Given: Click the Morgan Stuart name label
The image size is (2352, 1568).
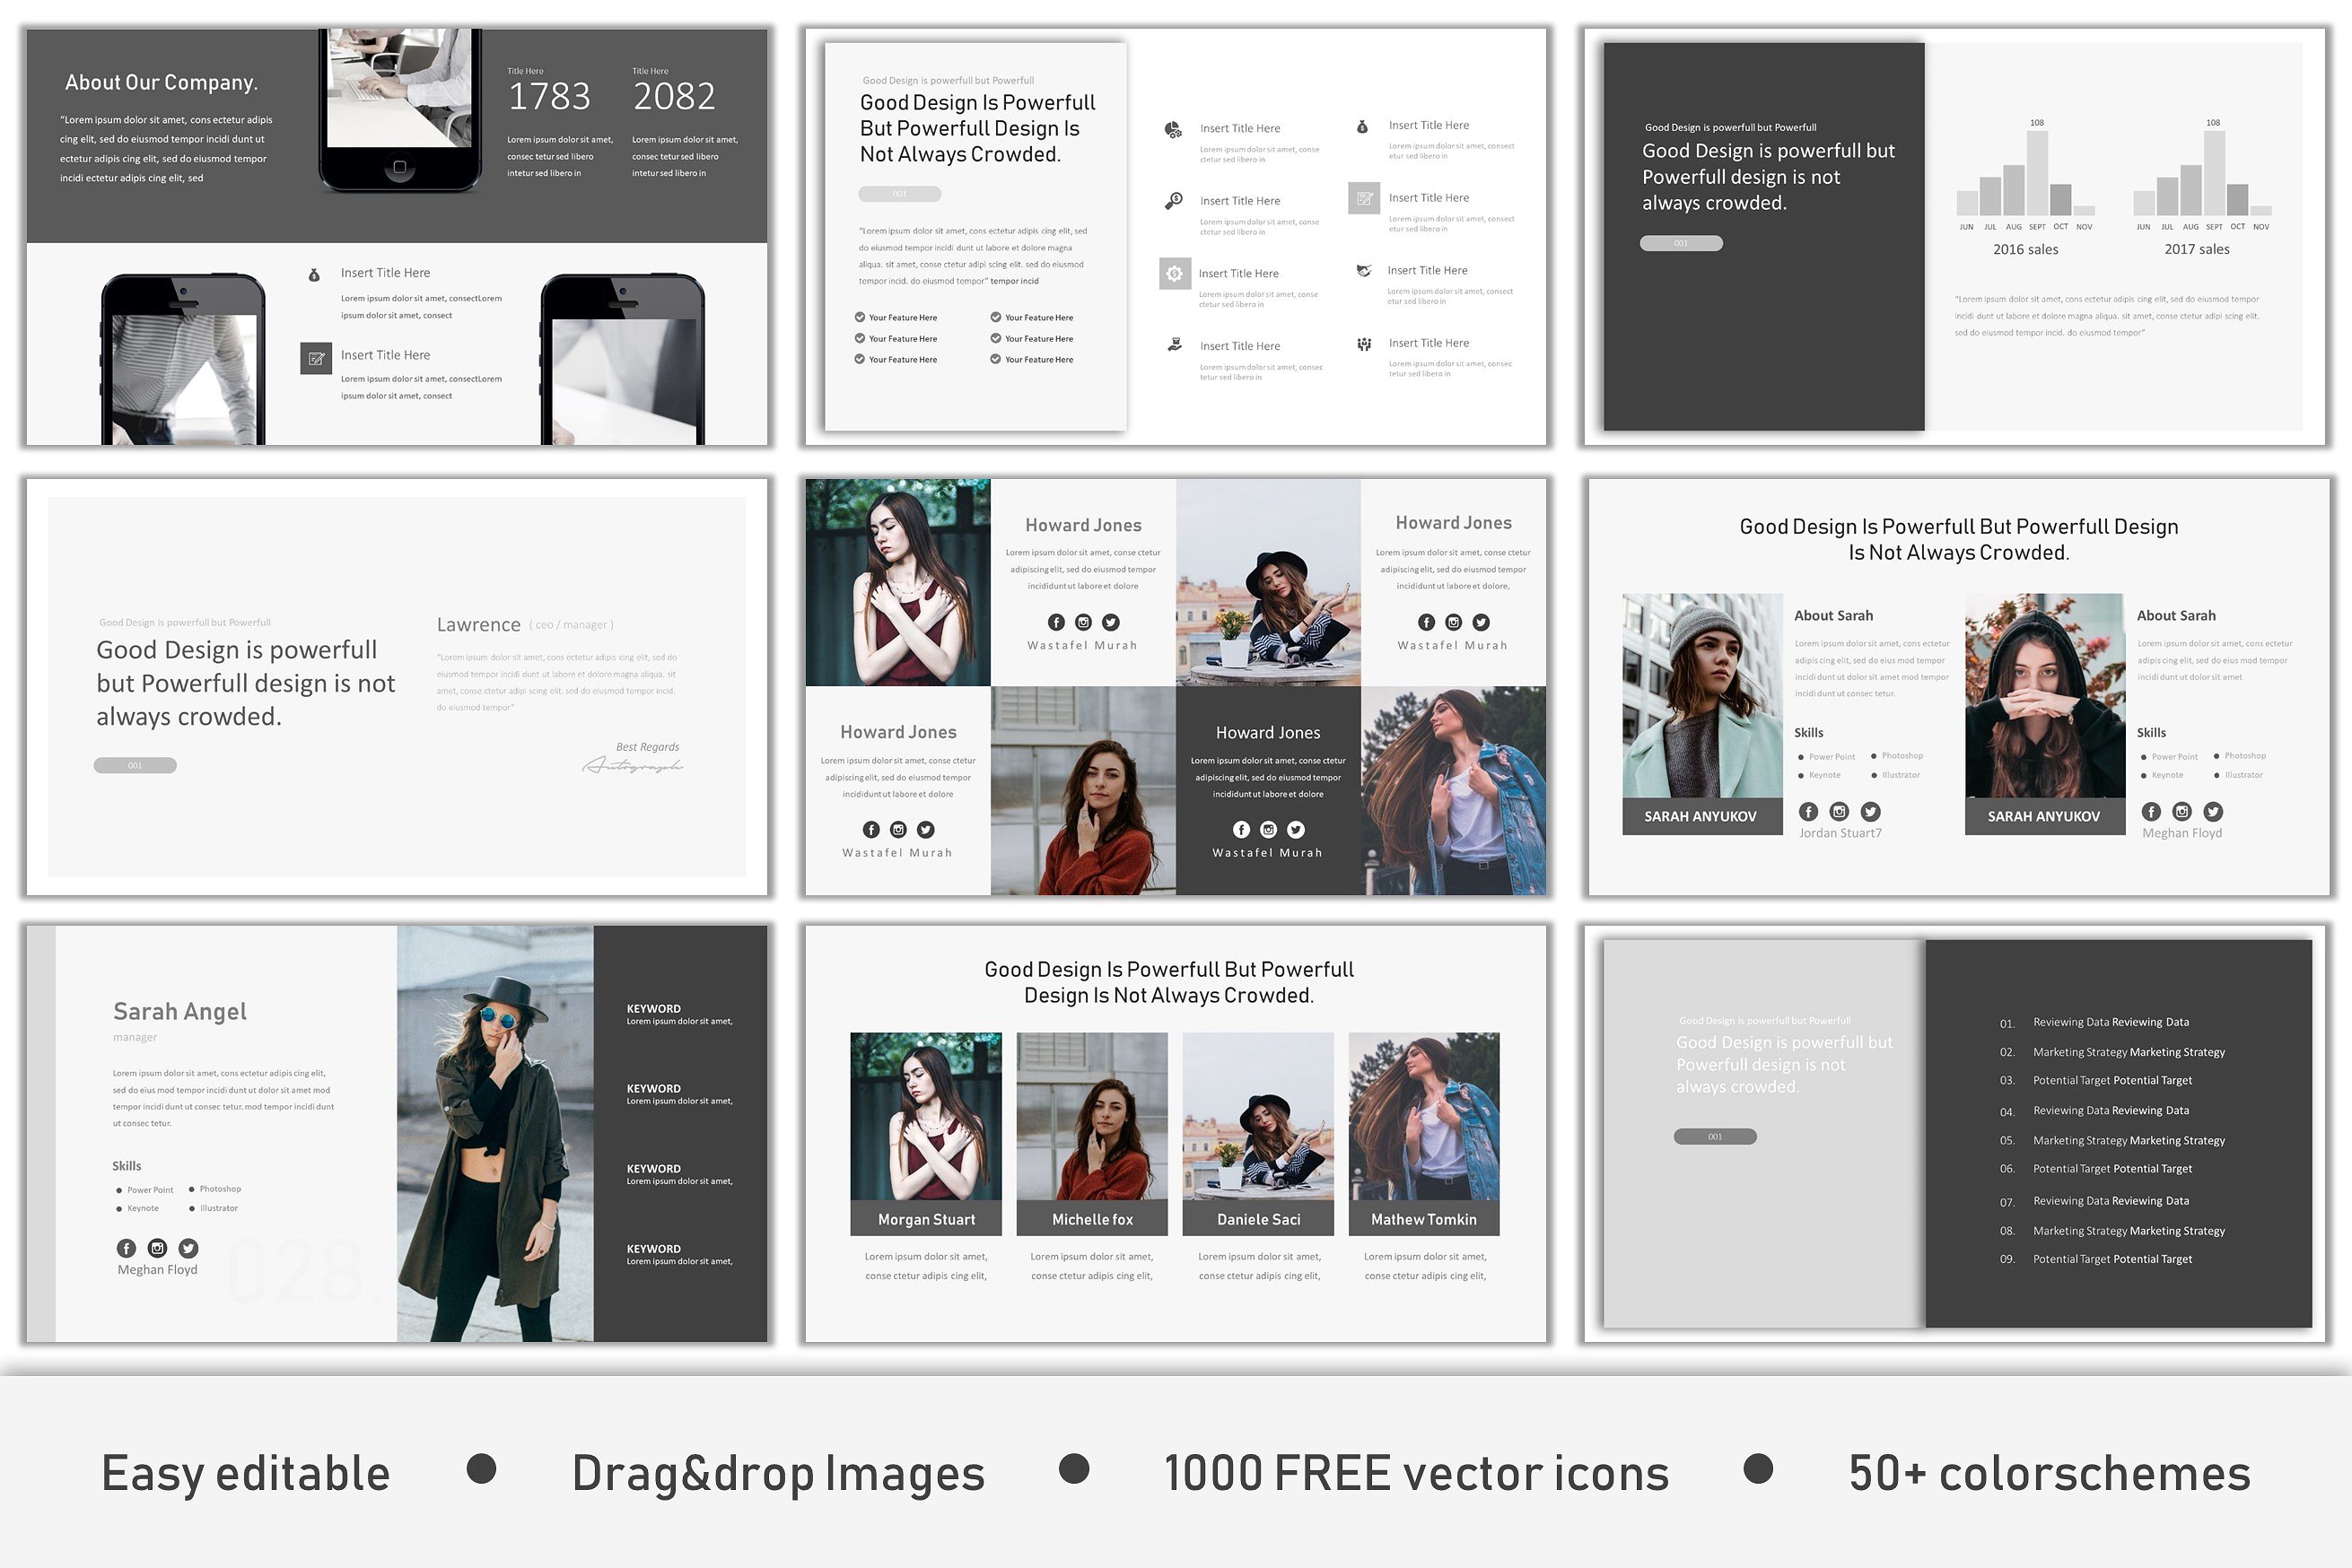Looking at the screenshot, I should click(x=925, y=1219).
